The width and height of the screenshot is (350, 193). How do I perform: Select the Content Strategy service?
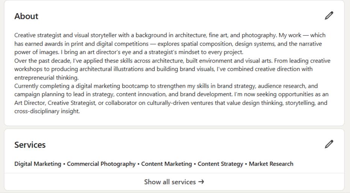coord(220,164)
